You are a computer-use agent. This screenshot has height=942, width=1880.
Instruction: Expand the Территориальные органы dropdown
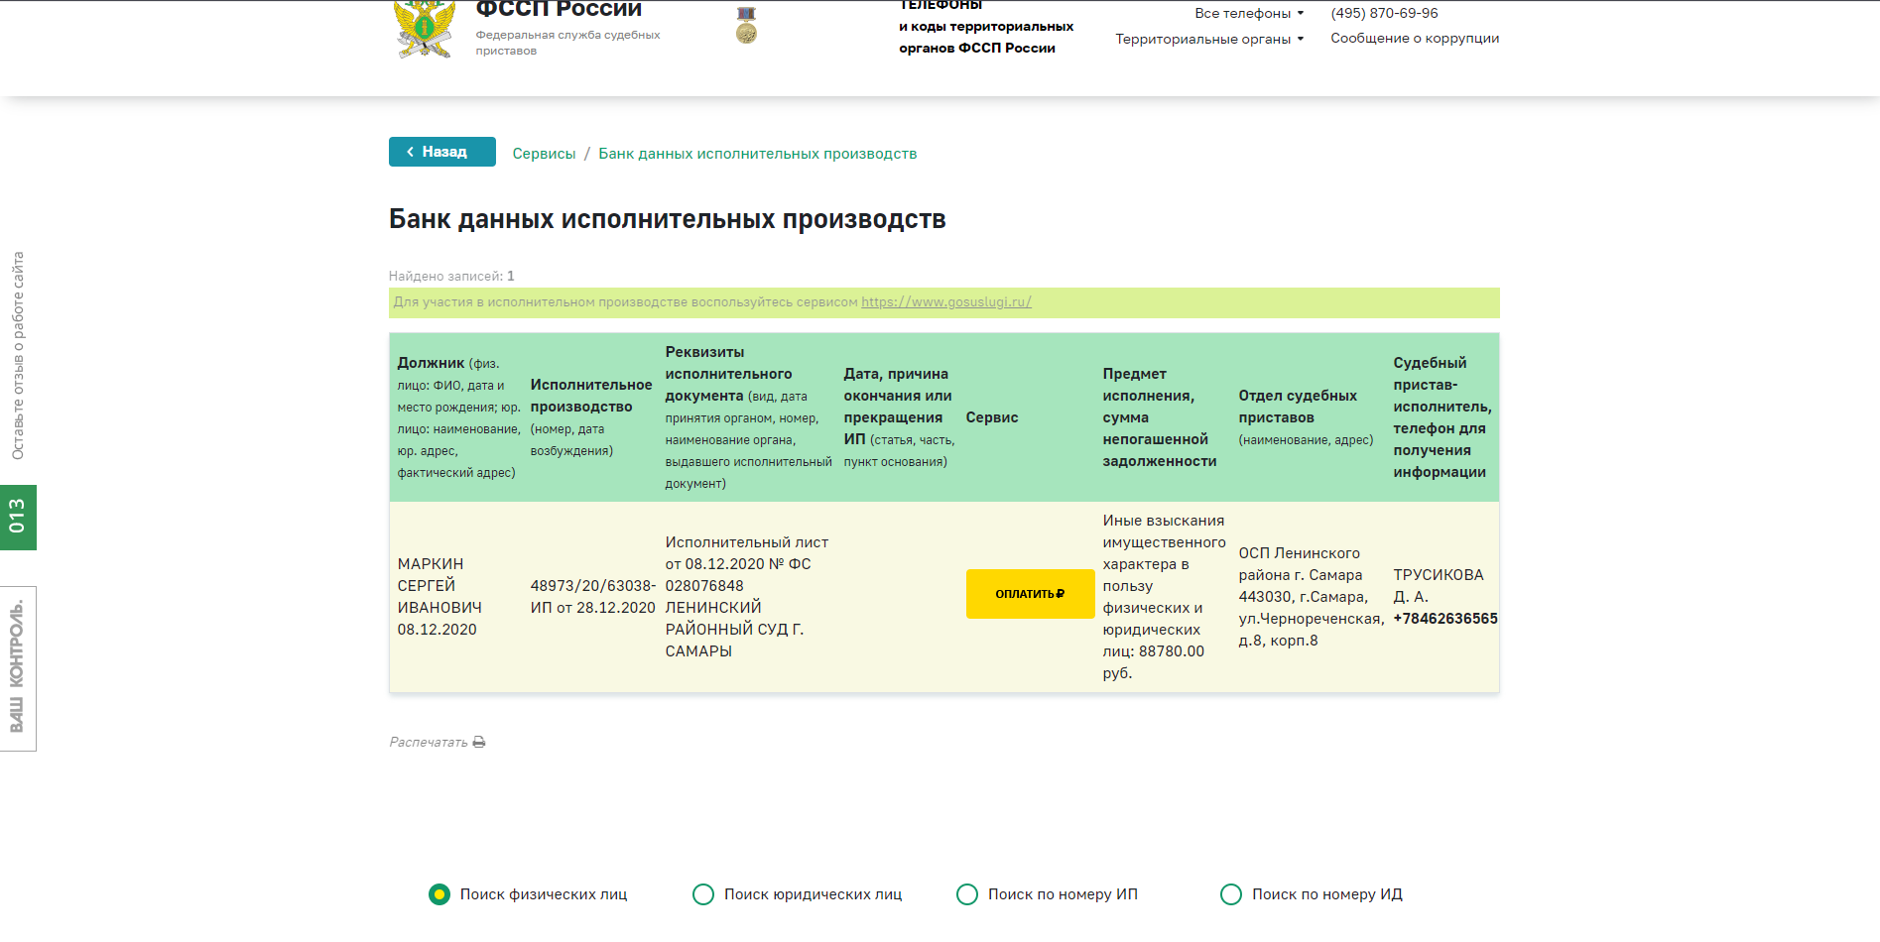pos(1209,39)
